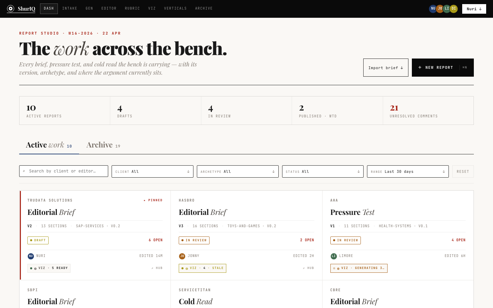Click the DI avatar in the header
This screenshot has height=308, width=493.
pyautogui.click(x=453, y=9)
